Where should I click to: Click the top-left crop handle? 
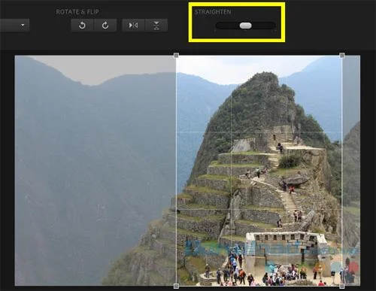pyautogui.click(x=176, y=55)
